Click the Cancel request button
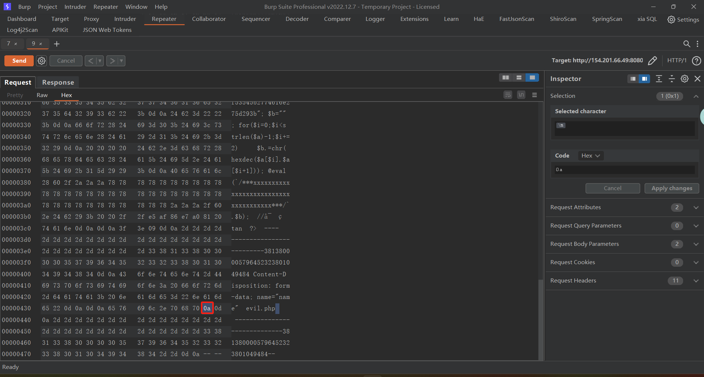 tap(66, 61)
